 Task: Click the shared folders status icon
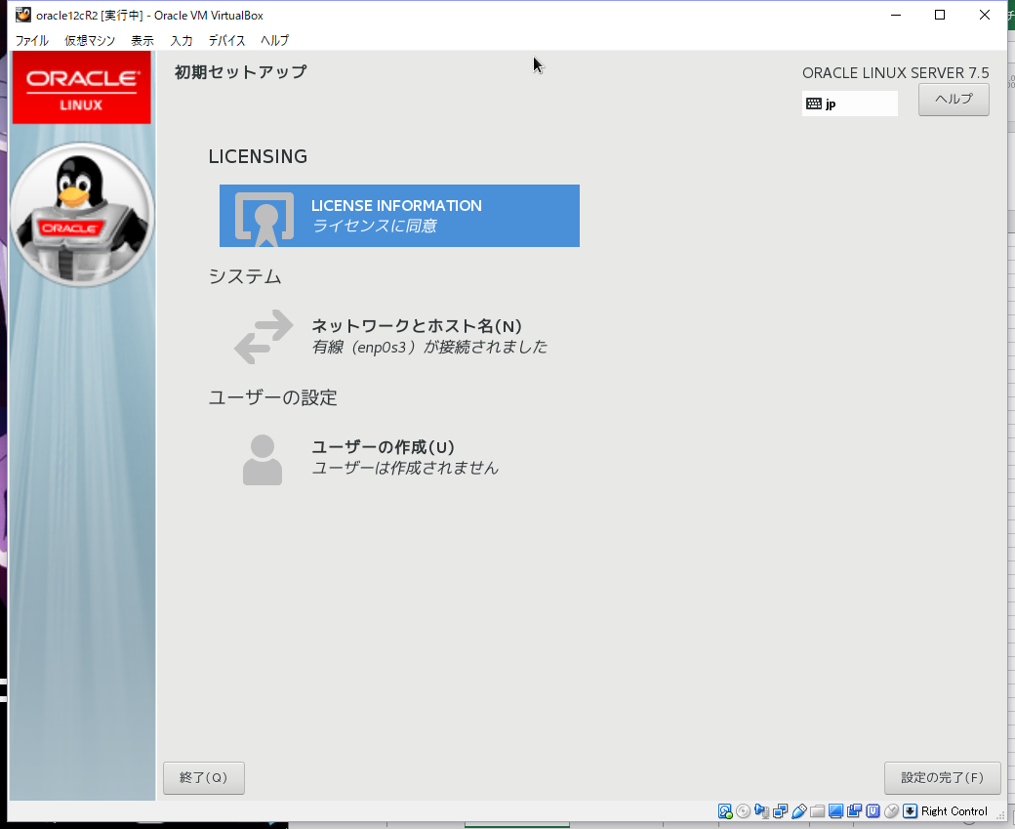tap(816, 811)
